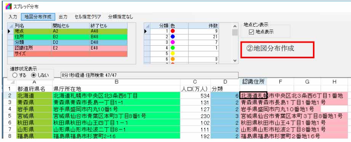The image size is (351, 142).
Task: Click the progress status field 住所検索 47/47
Action: click(150, 75)
